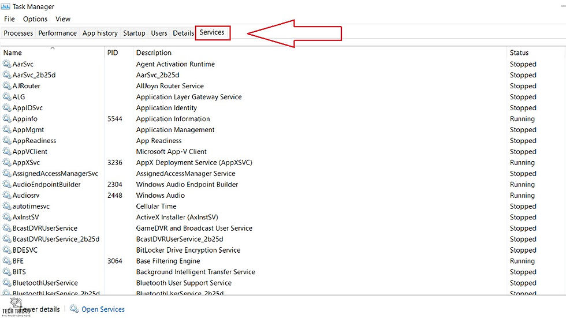Sort services by the Description column

320,53
